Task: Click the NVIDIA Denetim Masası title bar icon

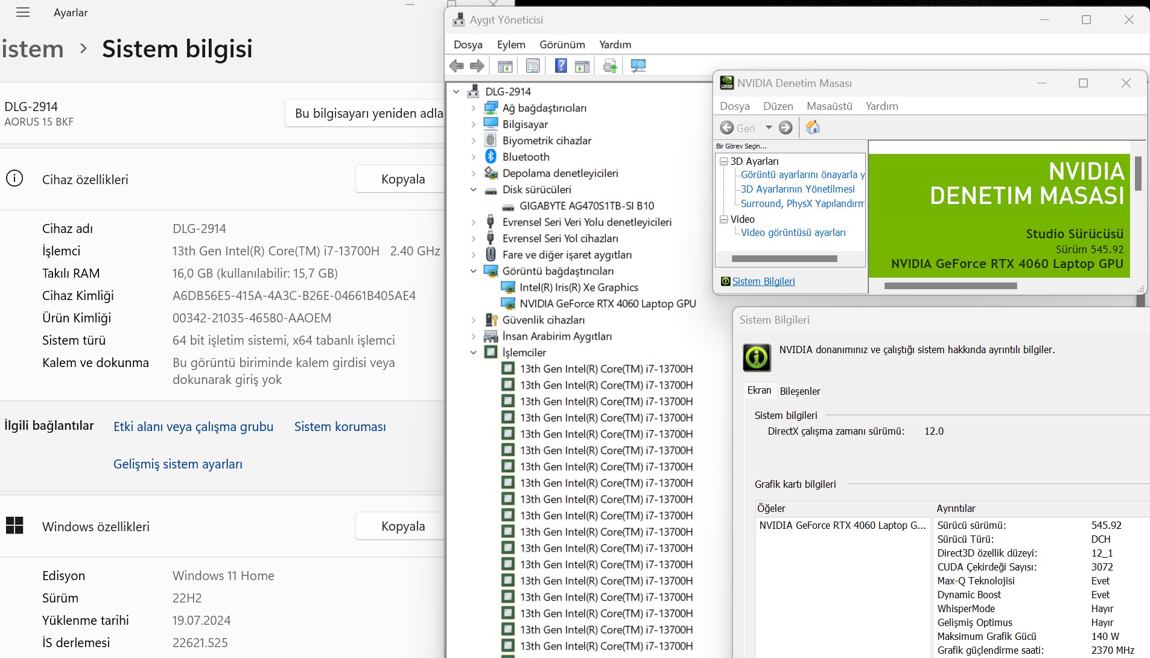Action: pos(726,83)
